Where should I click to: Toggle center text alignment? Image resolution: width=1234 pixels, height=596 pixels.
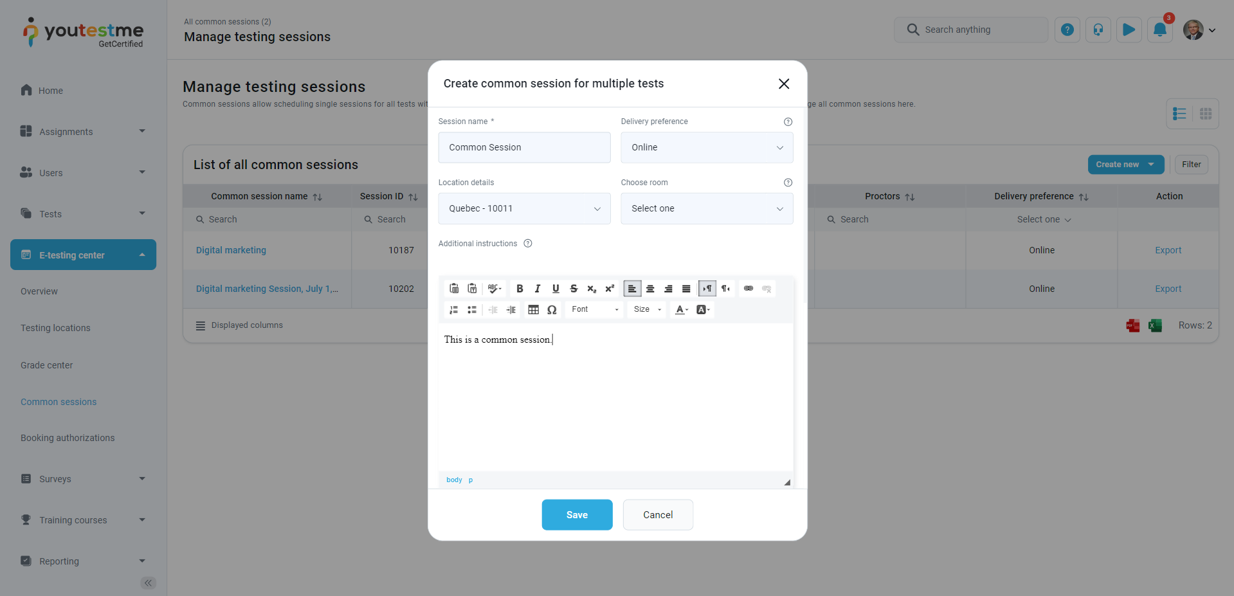(x=650, y=289)
